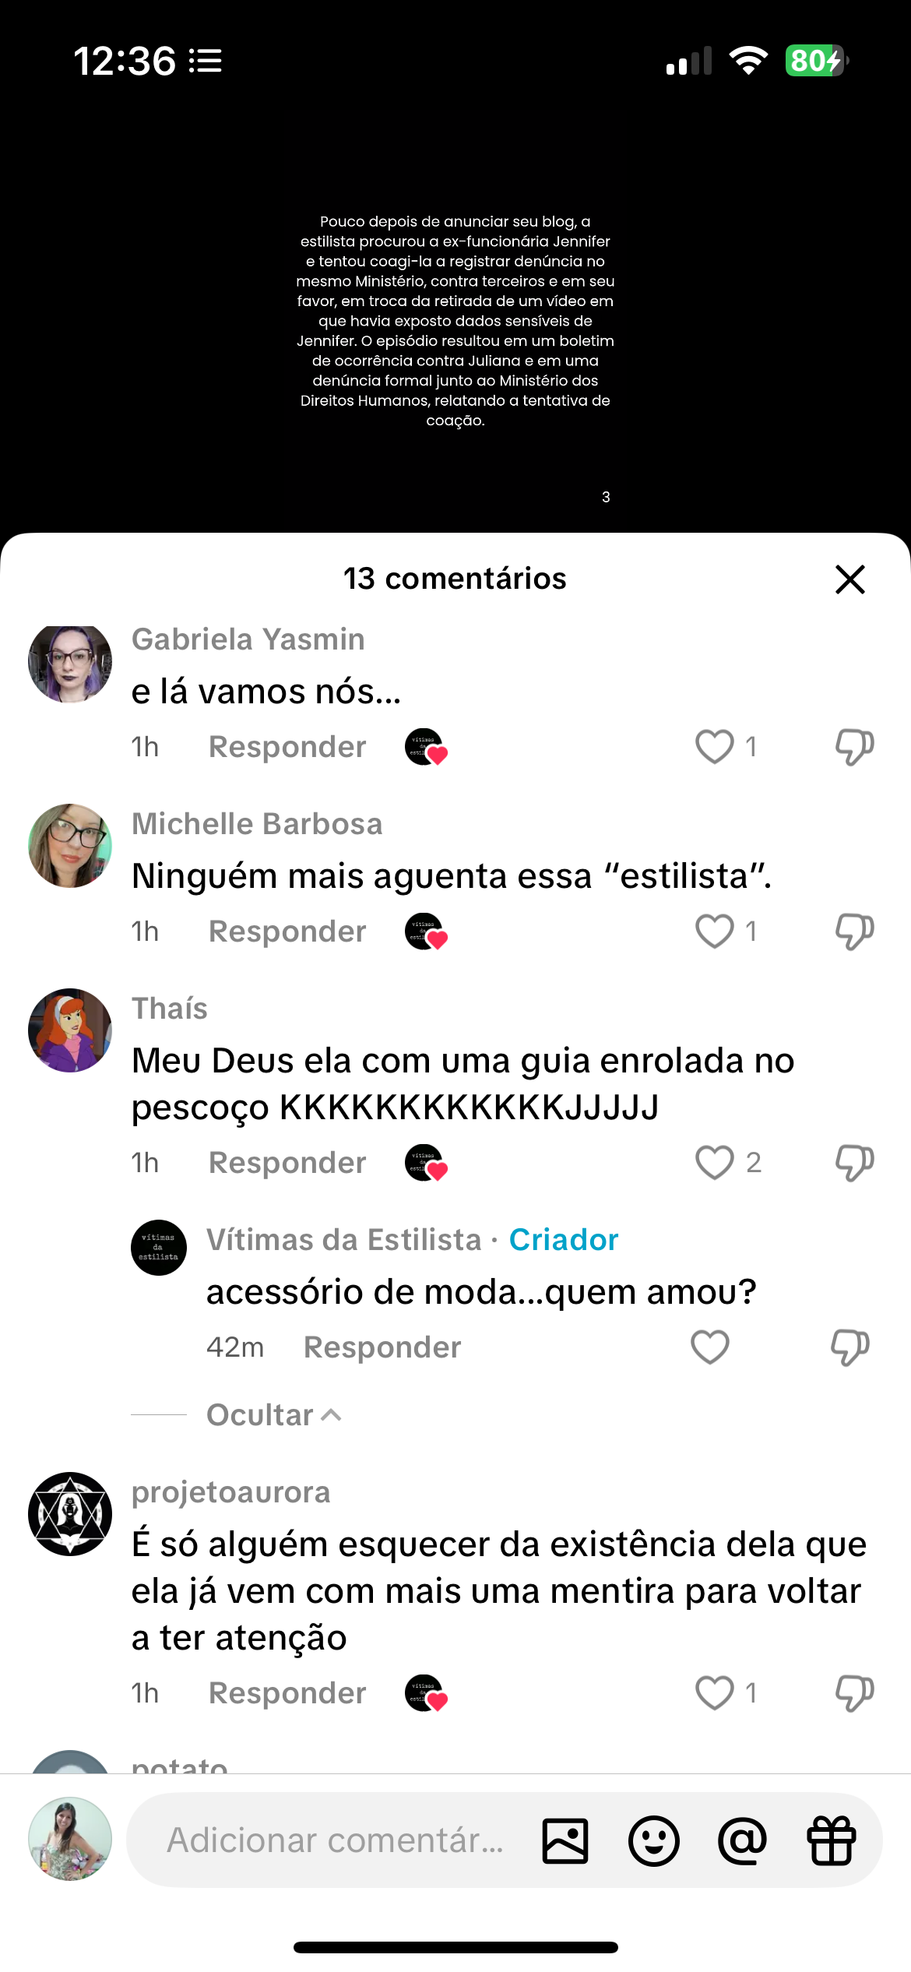
Task: Like Thaís's comment about the guia
Action: (x=714, y=1162)
